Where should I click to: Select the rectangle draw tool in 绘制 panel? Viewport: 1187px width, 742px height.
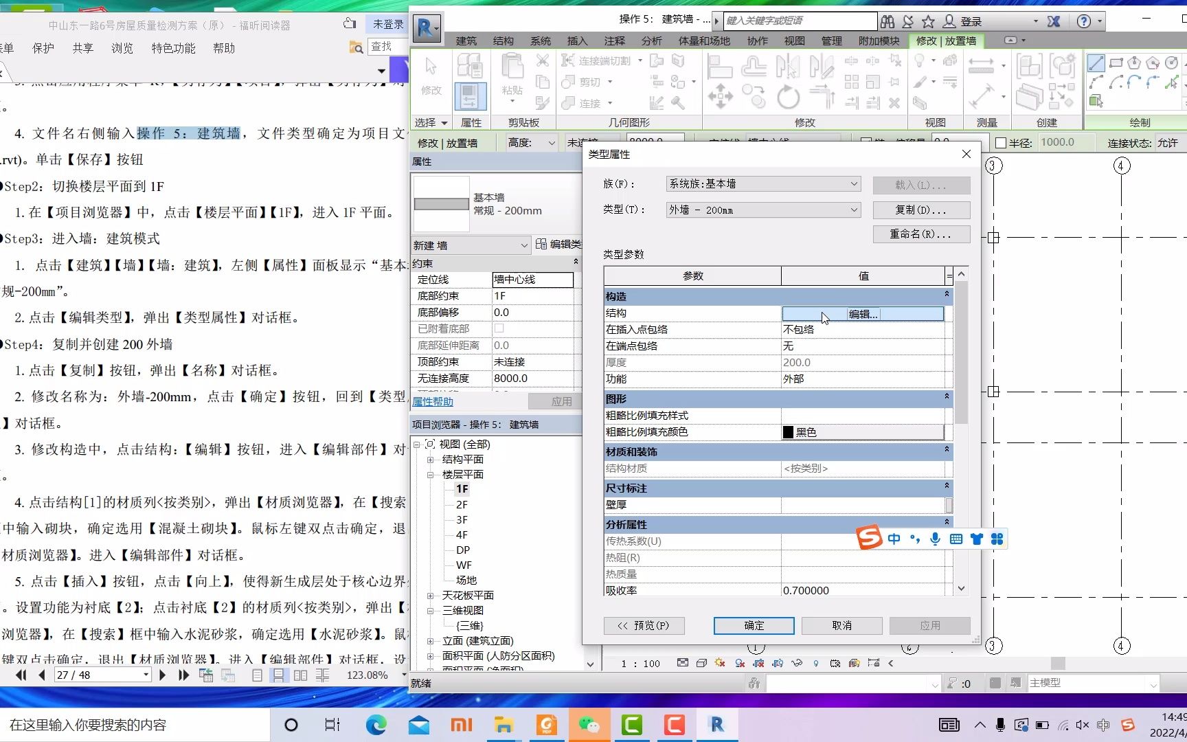click(x=1116, y=63)
